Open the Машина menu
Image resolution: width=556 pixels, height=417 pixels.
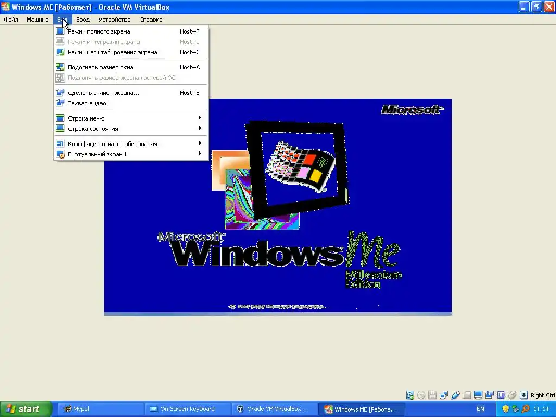tap(37, 20)
